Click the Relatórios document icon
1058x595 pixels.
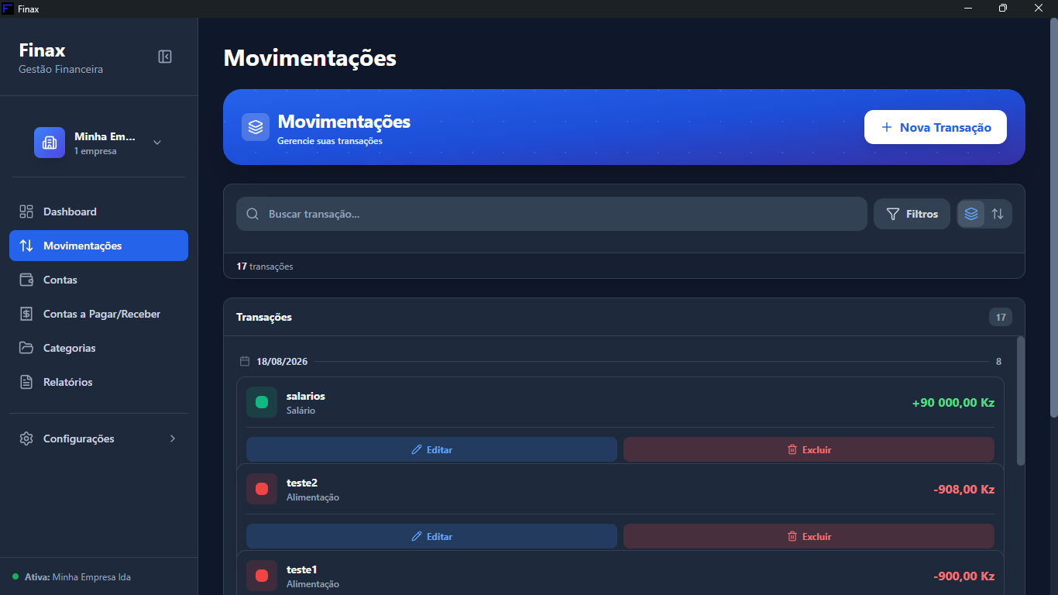click(26, 382)
